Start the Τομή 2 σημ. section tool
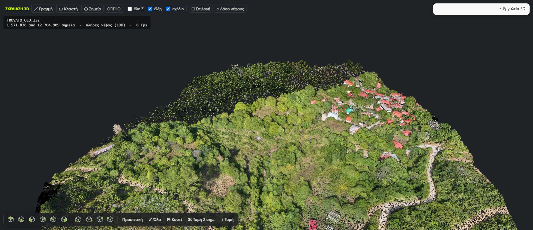This screenshot has width=533, height=230. pyautogui.click(x=201, y=219)
